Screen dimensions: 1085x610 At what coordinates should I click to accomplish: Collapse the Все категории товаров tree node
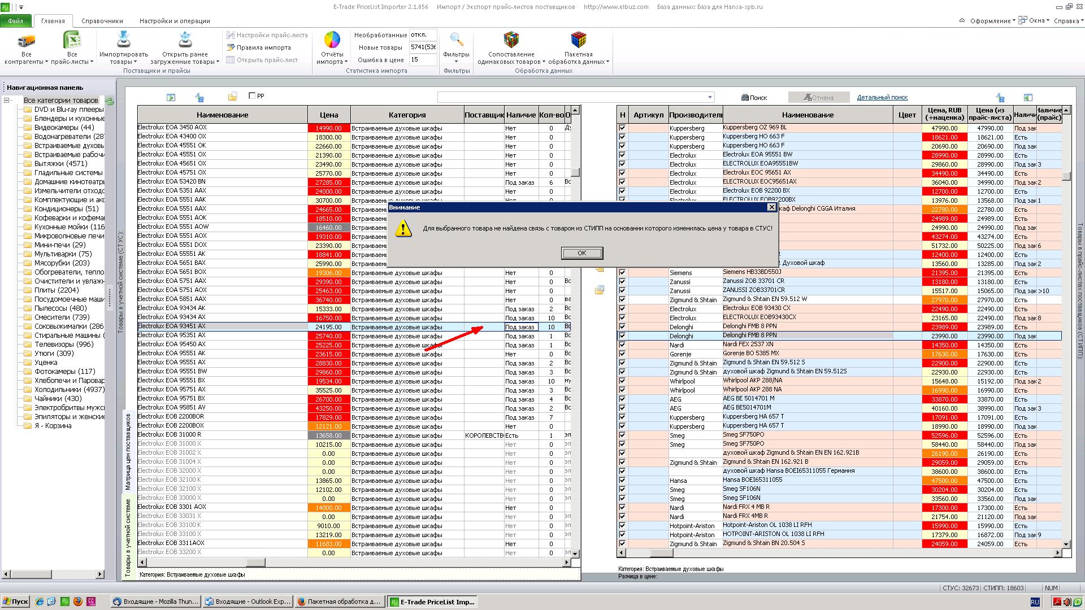[x=7, y=101]
